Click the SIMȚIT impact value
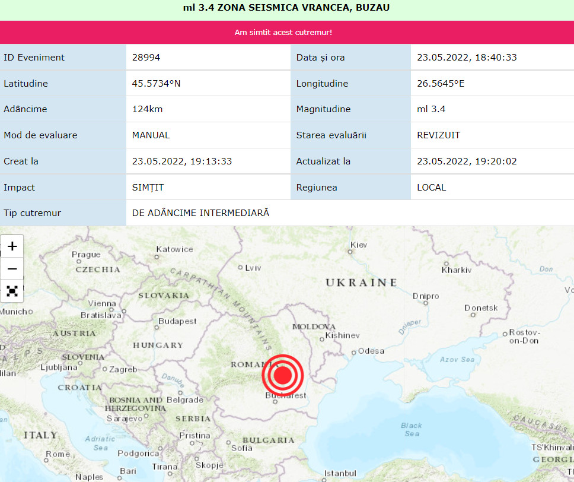Screen dimensions: 574x482 [148, 188]
